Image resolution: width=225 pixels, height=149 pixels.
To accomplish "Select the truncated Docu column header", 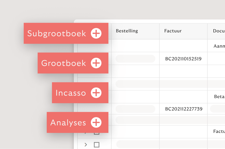I will 219,31.
